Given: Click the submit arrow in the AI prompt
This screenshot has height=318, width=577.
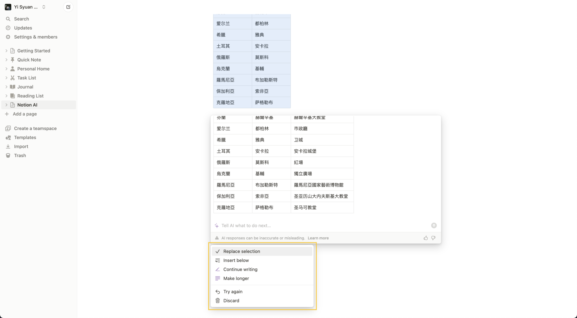Looking at the screenshot, I should (x=434, y=225).
